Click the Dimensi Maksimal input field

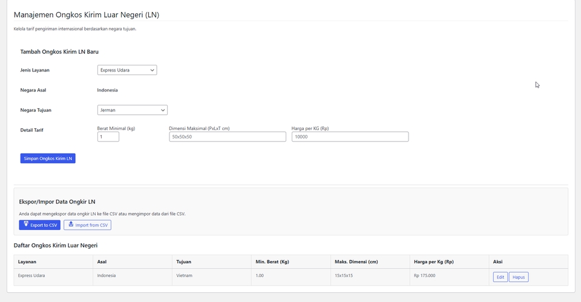click(228, 137)
